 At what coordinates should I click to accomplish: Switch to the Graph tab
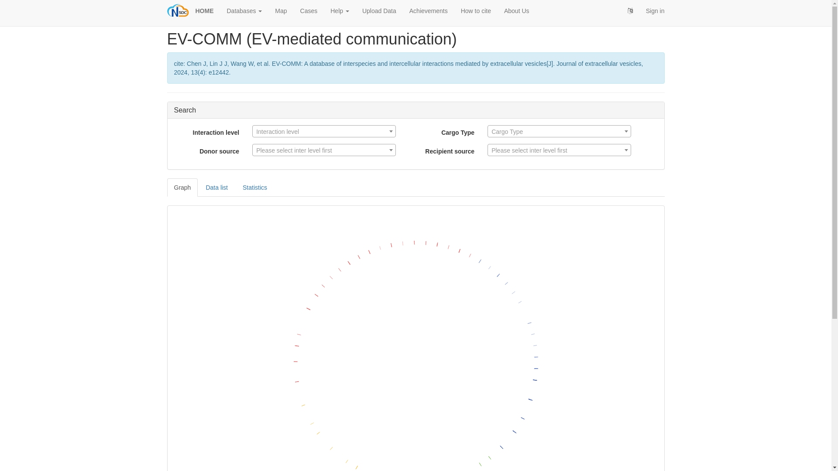[182, 188]
